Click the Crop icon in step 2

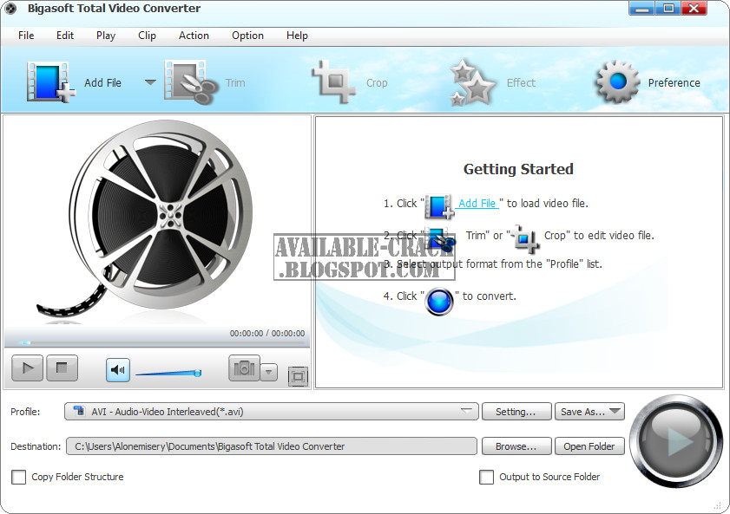(x=526, y=238)
